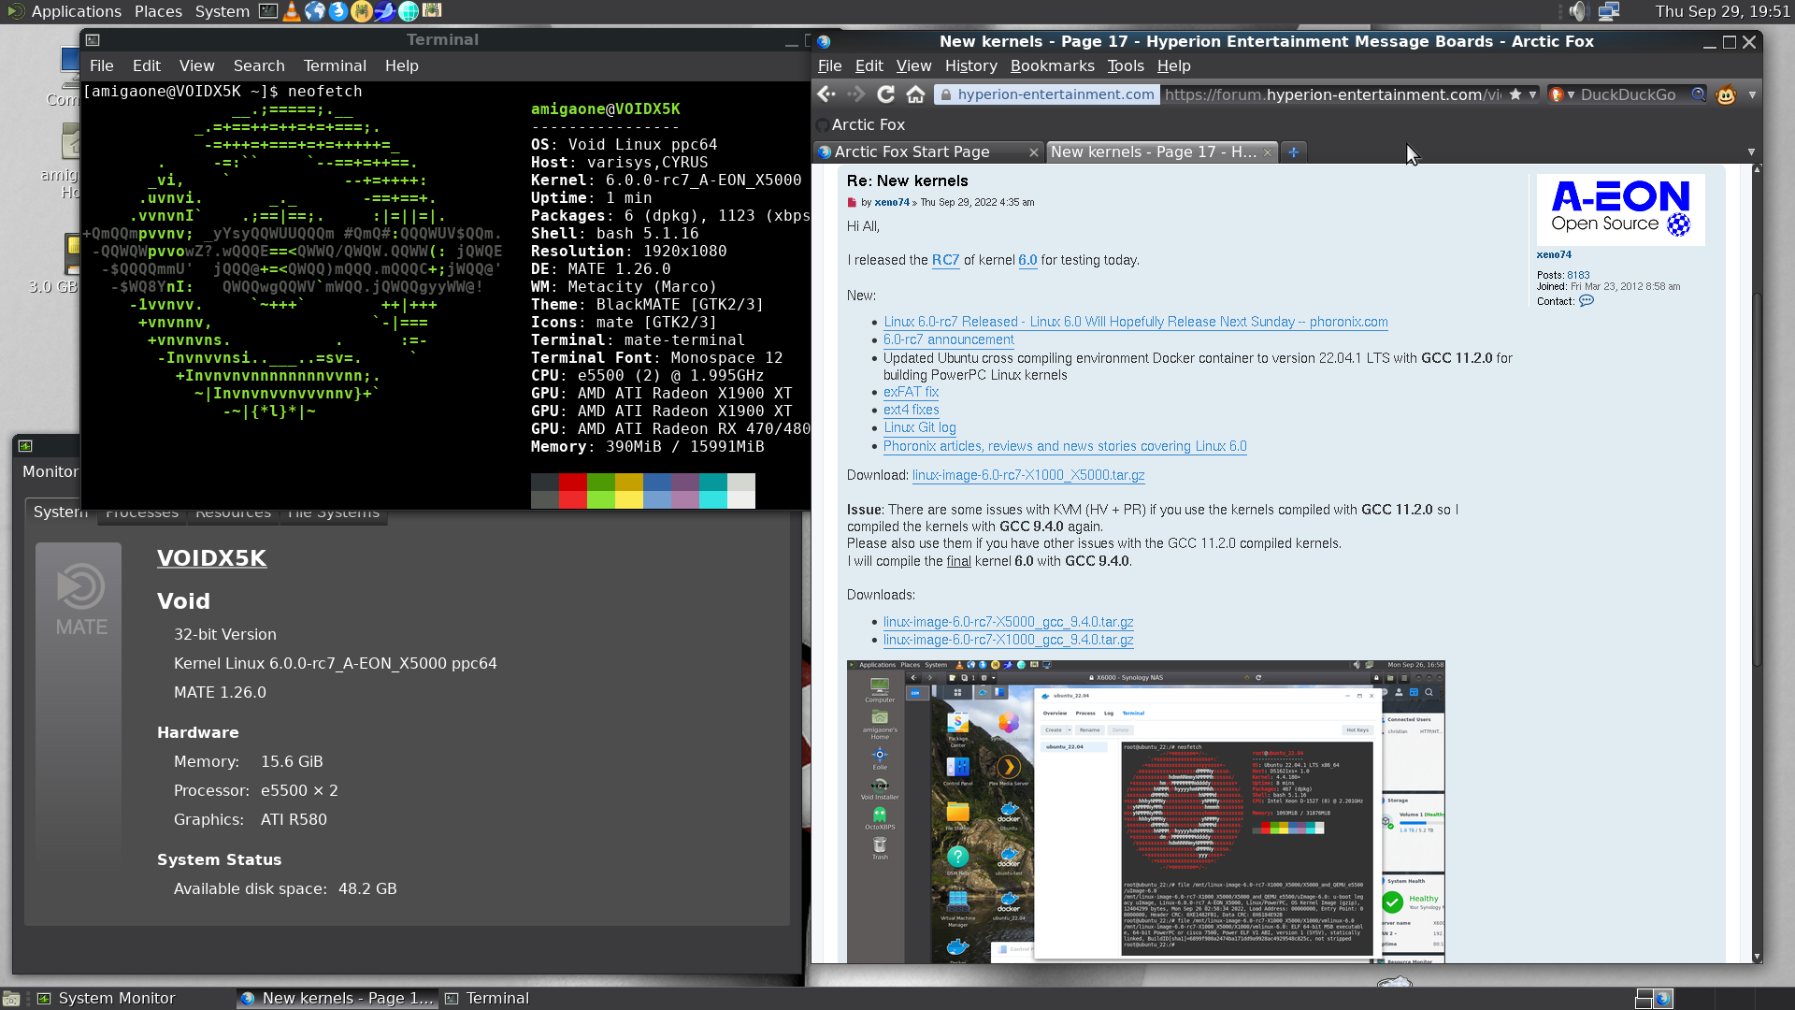Open the System menu in top panel
1795x1010 pixels.
click(x=223, y=11)
